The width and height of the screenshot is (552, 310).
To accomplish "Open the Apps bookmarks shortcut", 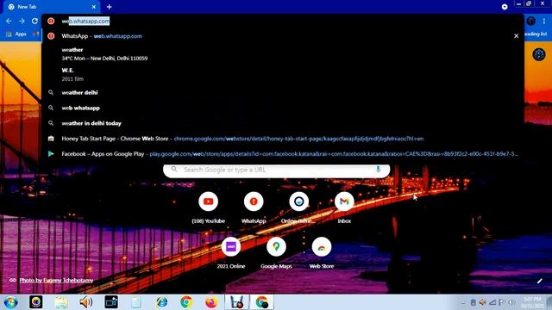I will click(x=16, y=34).
